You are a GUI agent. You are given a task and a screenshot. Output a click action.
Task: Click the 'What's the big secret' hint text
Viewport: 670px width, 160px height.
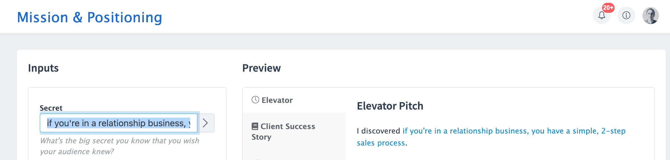point(120,146)
